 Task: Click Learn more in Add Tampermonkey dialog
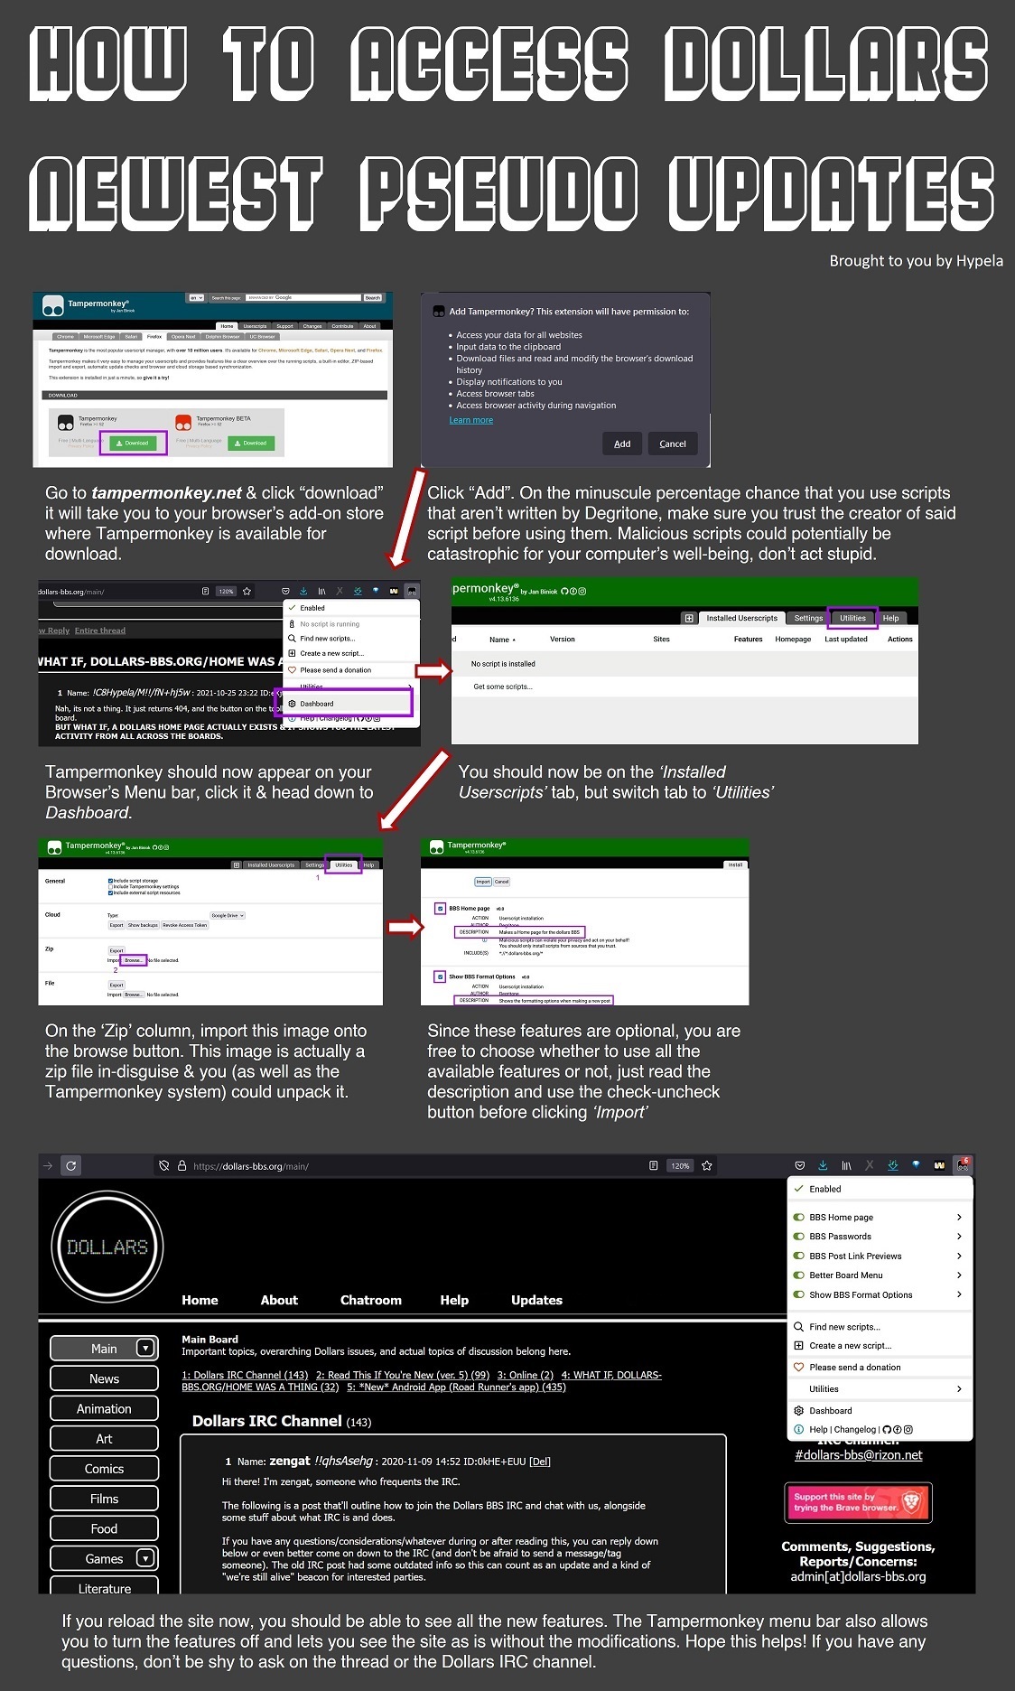[x=471, y=420]
